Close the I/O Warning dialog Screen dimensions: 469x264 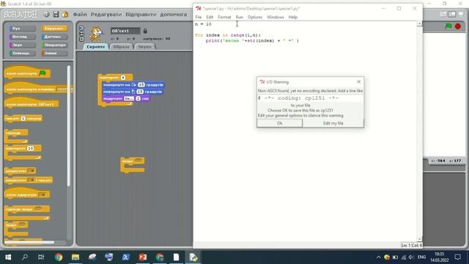pyautogui.click(x=358, y=81)
